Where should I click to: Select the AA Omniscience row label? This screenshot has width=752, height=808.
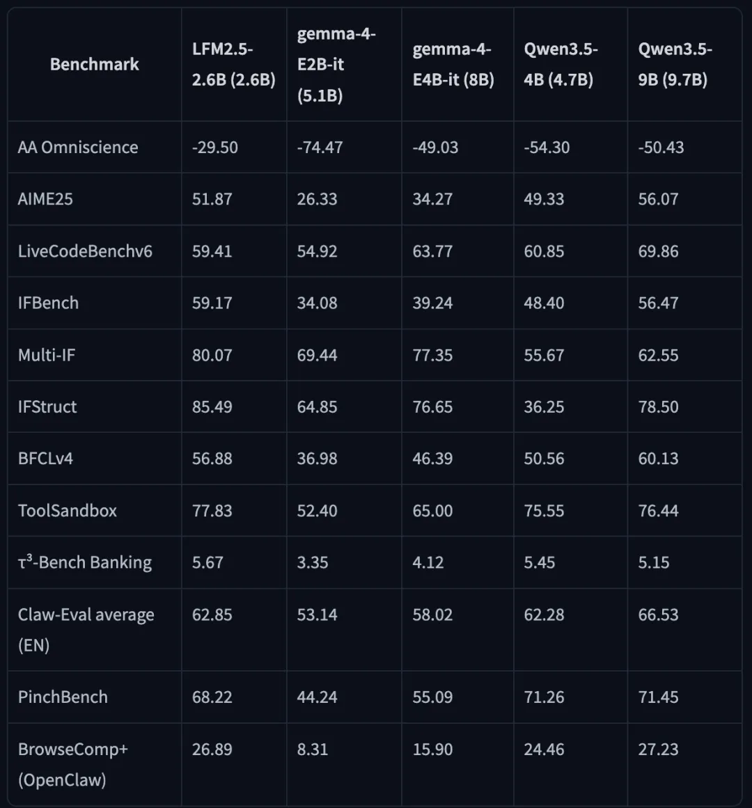[78, 148]
